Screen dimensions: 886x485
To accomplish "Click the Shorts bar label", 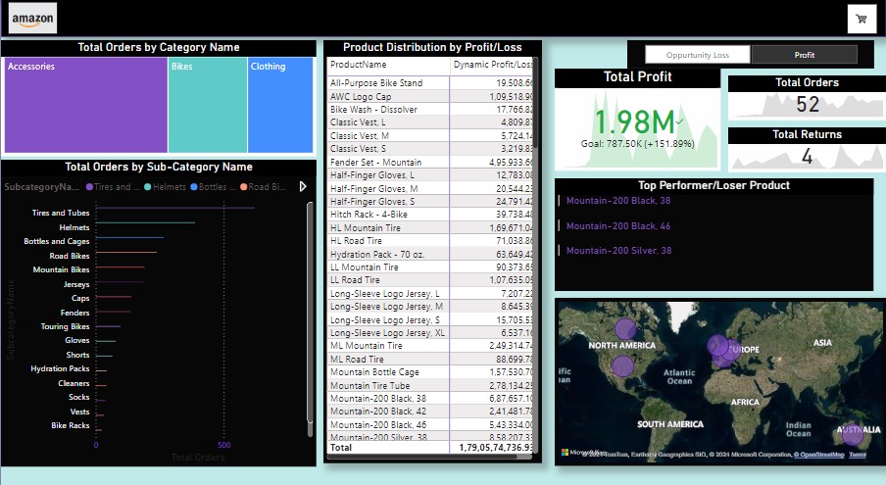I will (x=77, y=355).
